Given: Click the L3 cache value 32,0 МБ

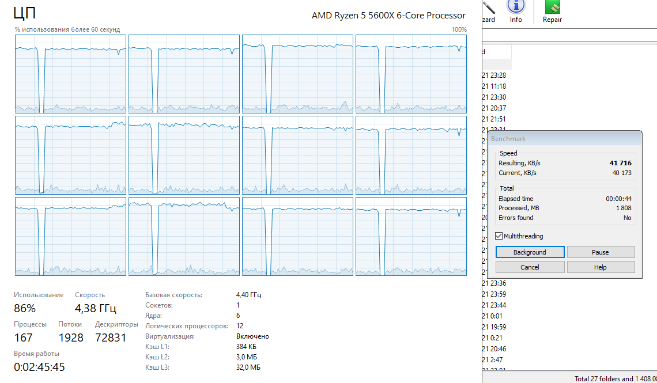Looking at the screenshot, I should tap(248, 367).
